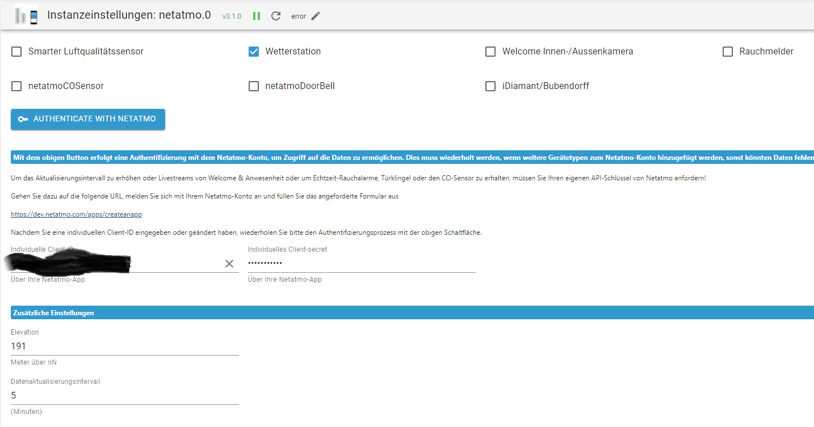Click Authenticate with Netatmo button

click(x=88, y=119)
